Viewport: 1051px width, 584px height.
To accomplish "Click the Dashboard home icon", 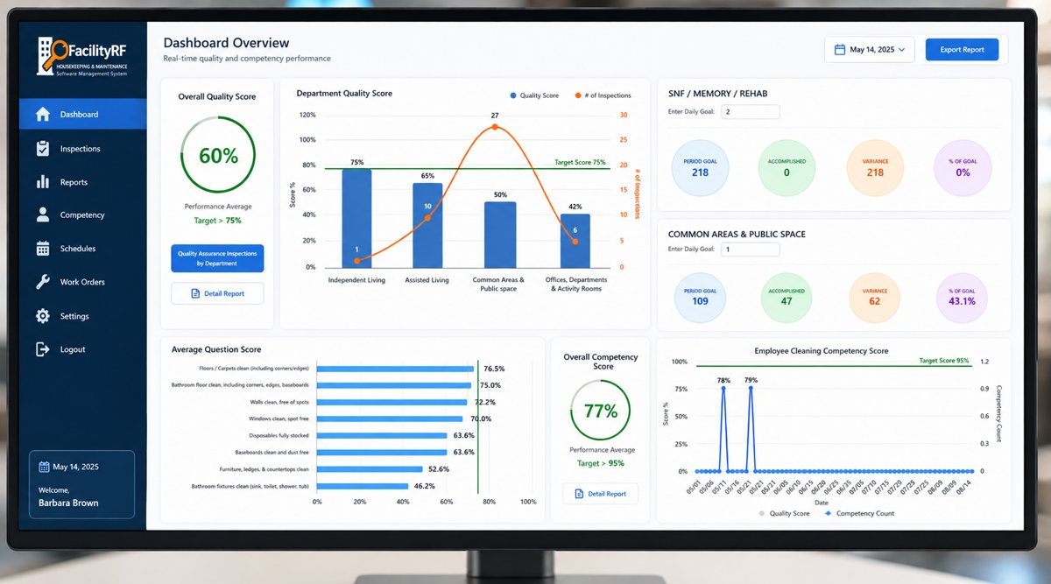I will click(42, 115).
